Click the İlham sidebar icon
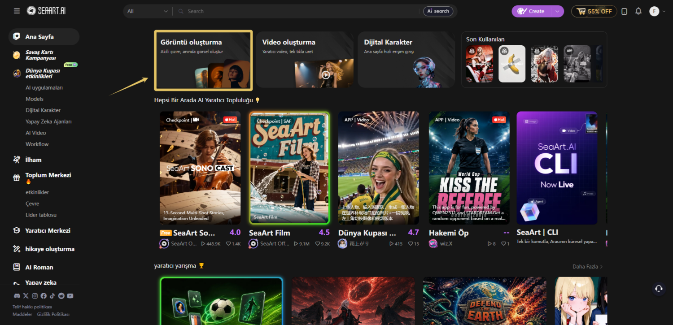 coord(17,160)
